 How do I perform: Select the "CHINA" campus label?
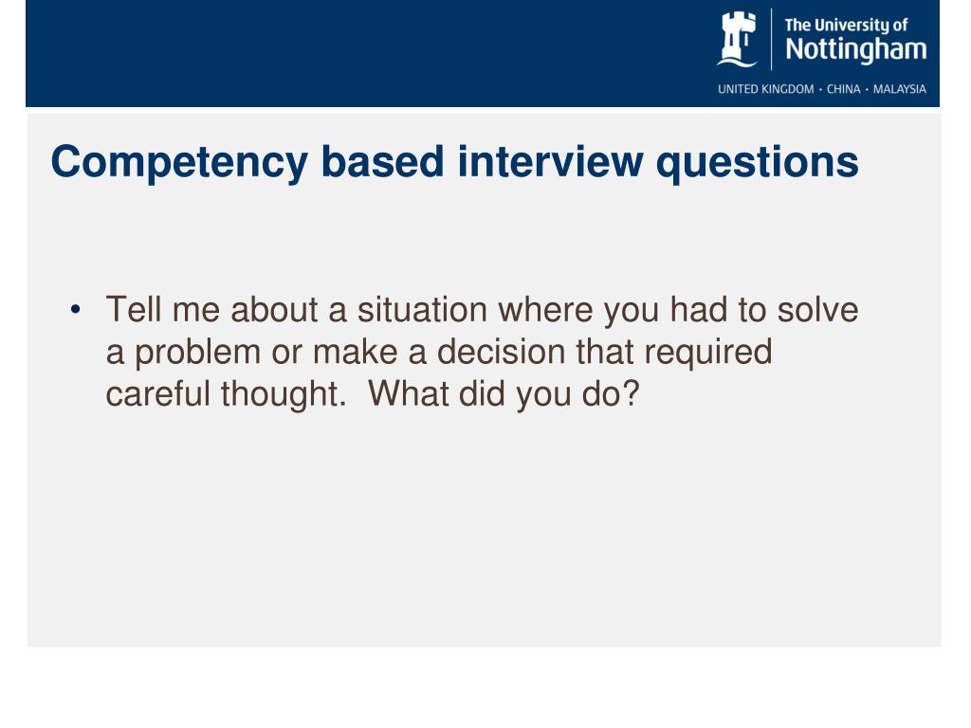843,89
